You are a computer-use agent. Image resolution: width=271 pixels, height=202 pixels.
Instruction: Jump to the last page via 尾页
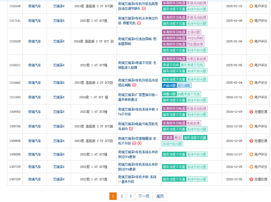tap(160, 196)
